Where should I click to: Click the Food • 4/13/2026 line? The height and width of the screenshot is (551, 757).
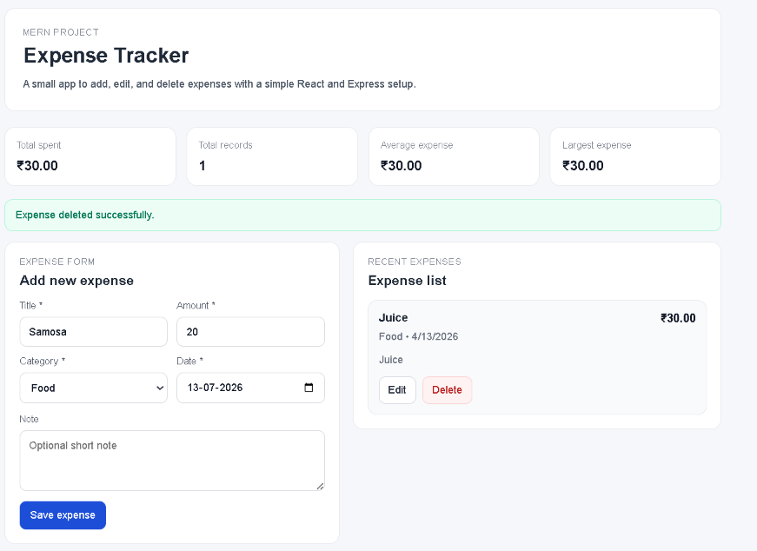(x=419, y=336)
